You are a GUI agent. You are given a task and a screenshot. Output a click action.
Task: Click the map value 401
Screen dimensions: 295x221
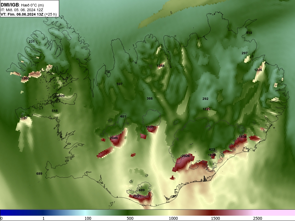click(x=123, y=116)
